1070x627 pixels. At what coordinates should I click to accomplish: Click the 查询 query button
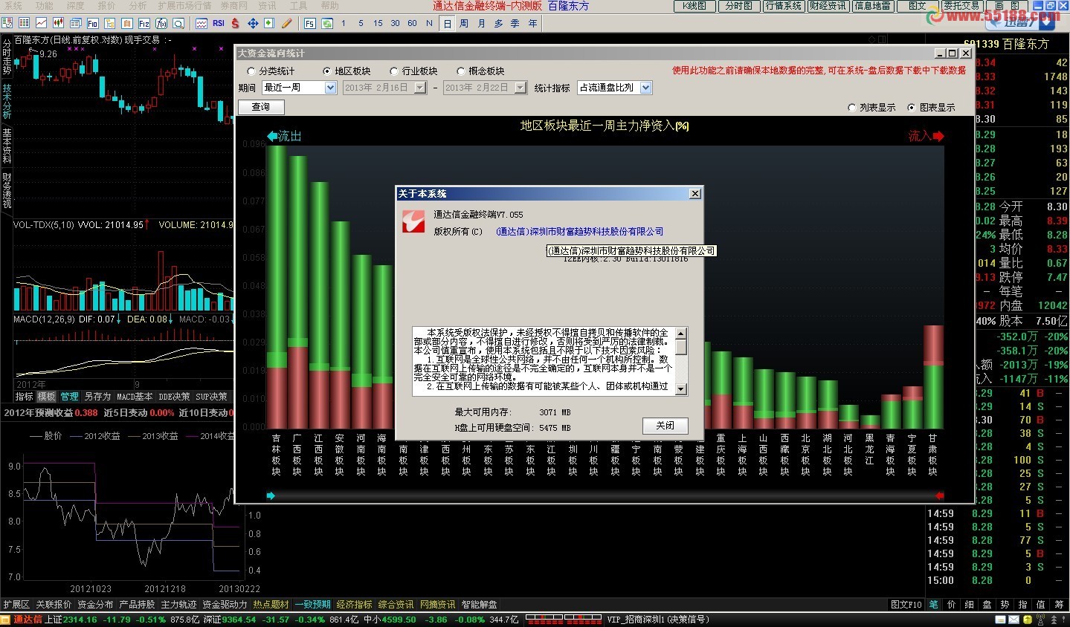[x=260, y=107]
